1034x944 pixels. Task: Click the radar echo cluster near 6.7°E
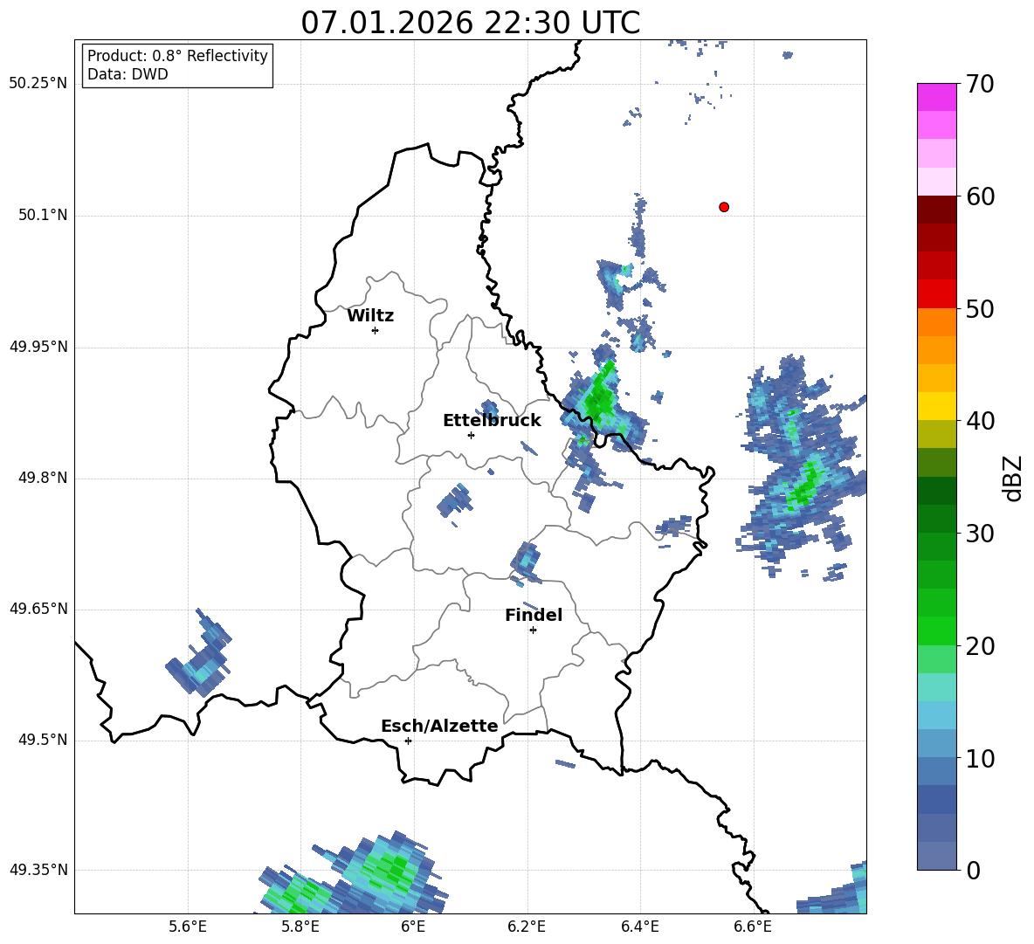[801, 468]
